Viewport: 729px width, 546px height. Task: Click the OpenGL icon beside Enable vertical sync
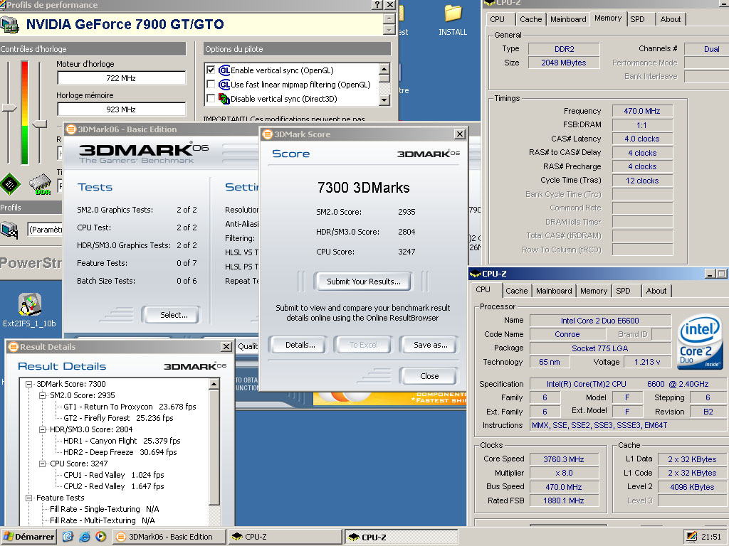click(x=224, y=70)
